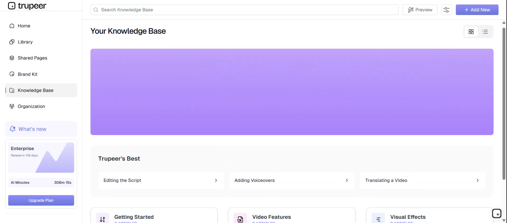Click the Enterprise plan card
507x223 pixels.
[x=41, y=158]
